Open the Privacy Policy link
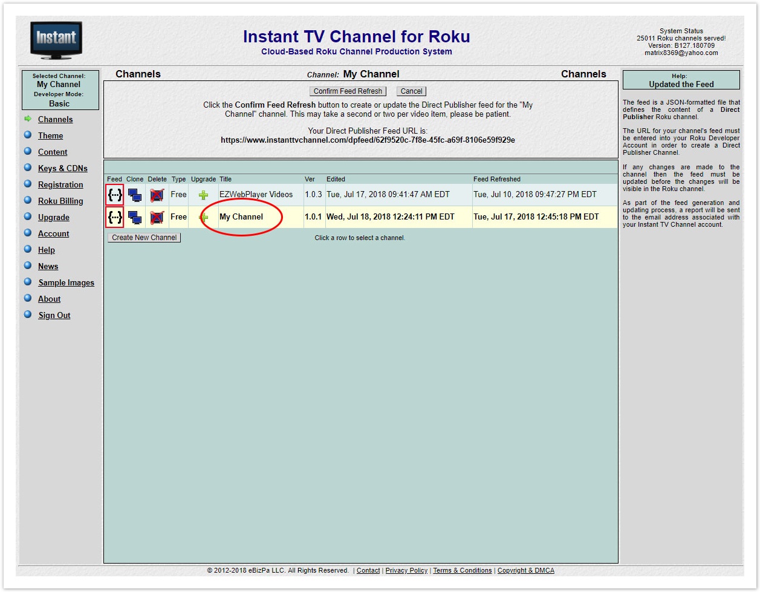This screenshot has height=592, width=760. [406, 571]
